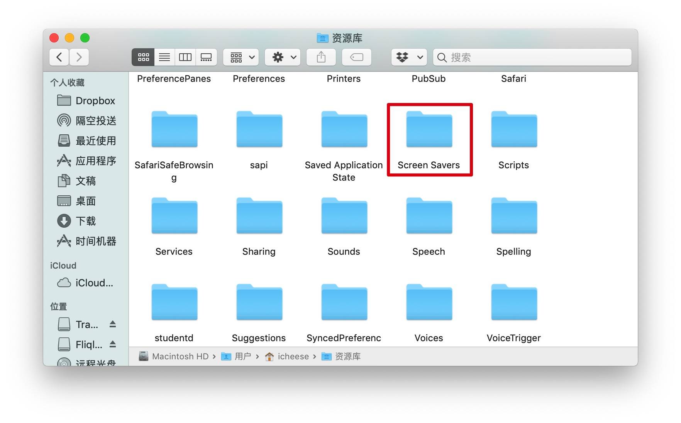681x423 pixels.
Task: Open the Dropbox toolbar dropdown
Action: pos(408,57)
